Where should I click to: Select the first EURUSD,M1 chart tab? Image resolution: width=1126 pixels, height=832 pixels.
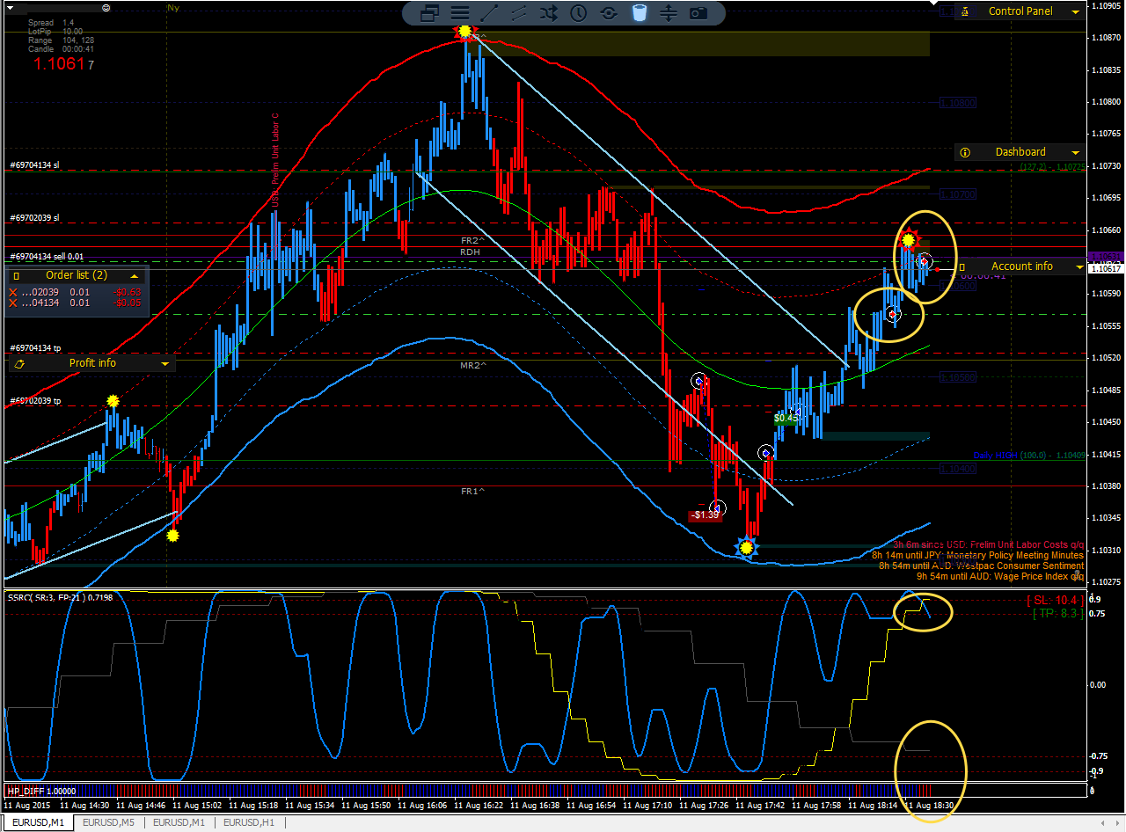pyautogui.click(x=38, y=822)
